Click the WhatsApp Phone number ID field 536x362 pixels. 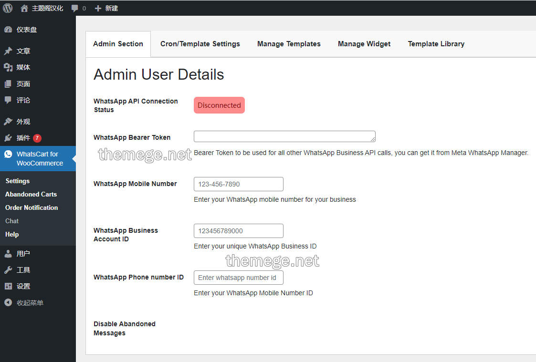click(238, 278)
